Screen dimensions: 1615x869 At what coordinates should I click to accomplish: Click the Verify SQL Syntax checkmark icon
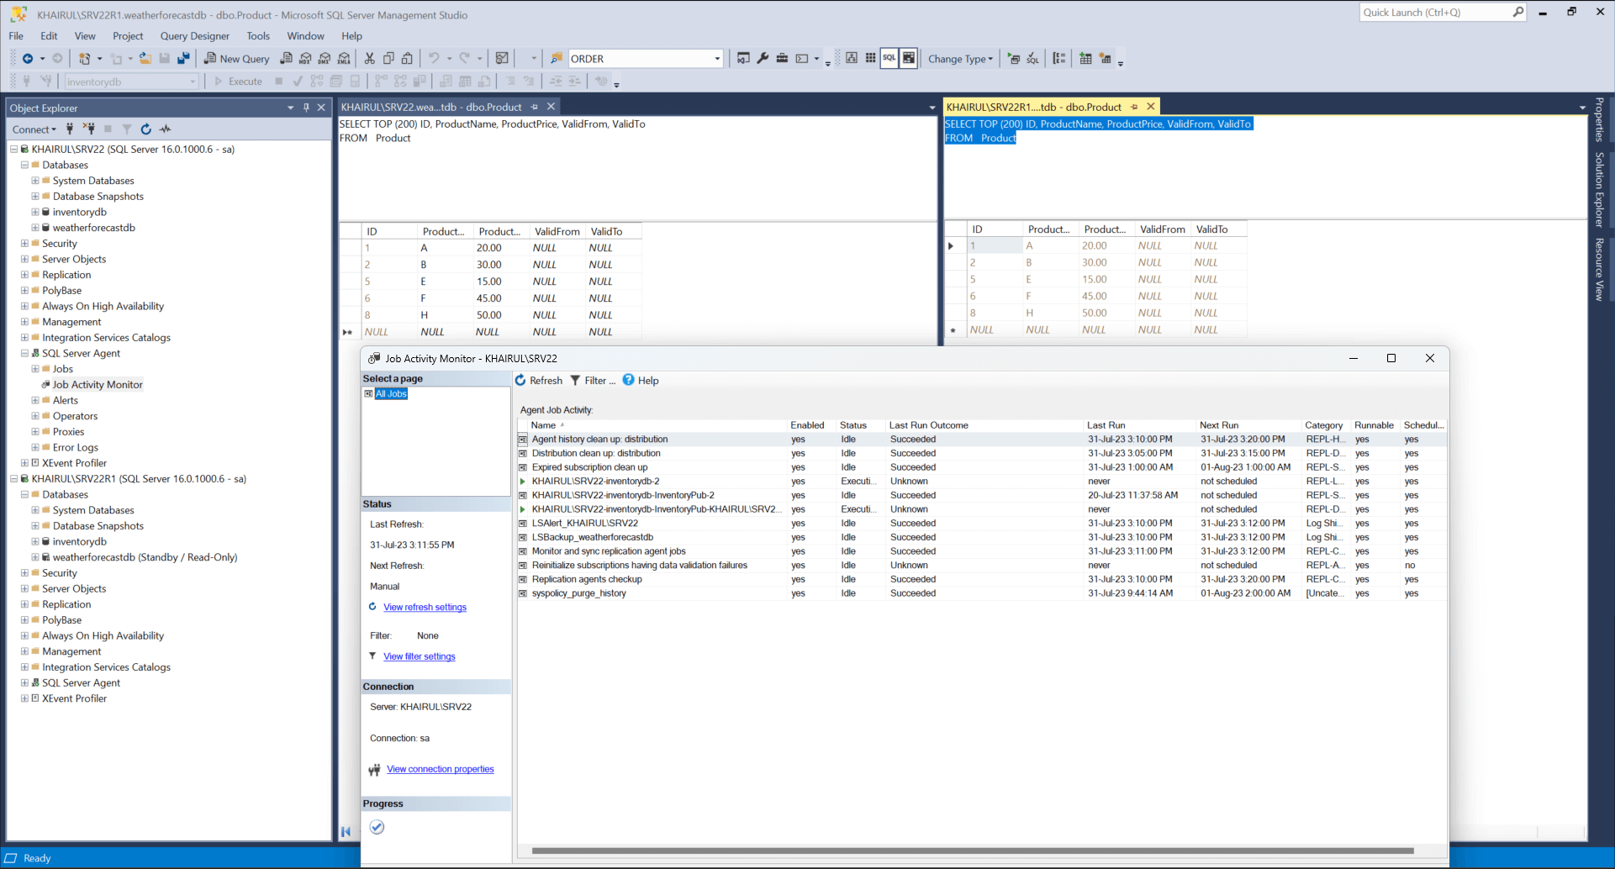pyautogui.click(x=1033, y=59)
